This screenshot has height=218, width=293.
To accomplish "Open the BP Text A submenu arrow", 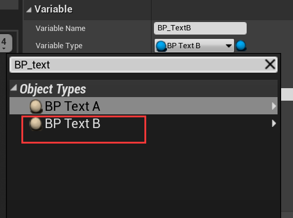I will pos(274,106).
